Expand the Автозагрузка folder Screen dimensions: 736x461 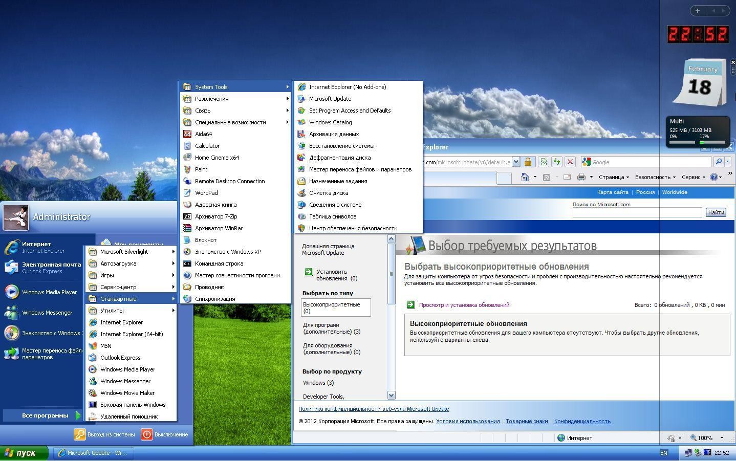coord(132,264)
